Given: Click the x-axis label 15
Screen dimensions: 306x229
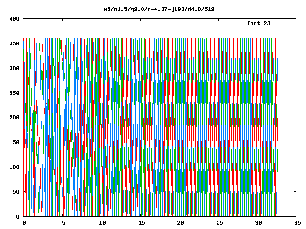Looking at the screenshot, I should point(142,223).
